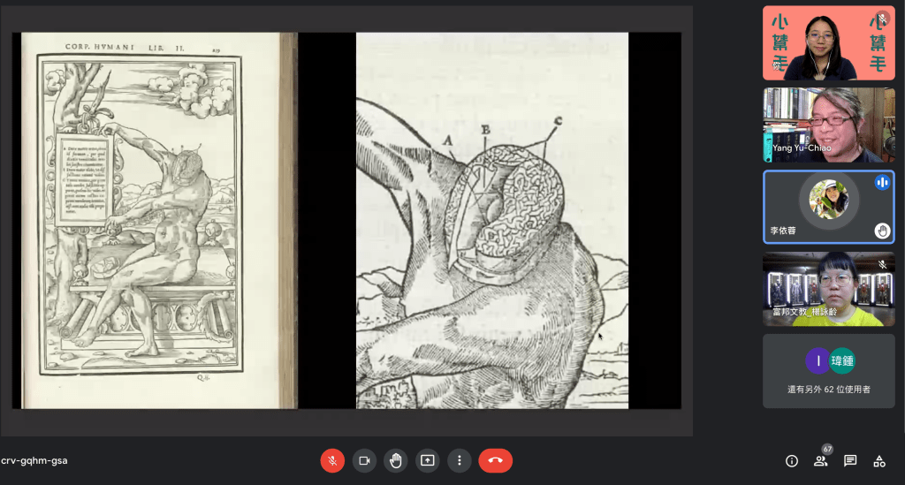The width and height of the screenshot is (905, 485).
Task: Unmute the microphone with the red mic button
Action: point(332,460)
